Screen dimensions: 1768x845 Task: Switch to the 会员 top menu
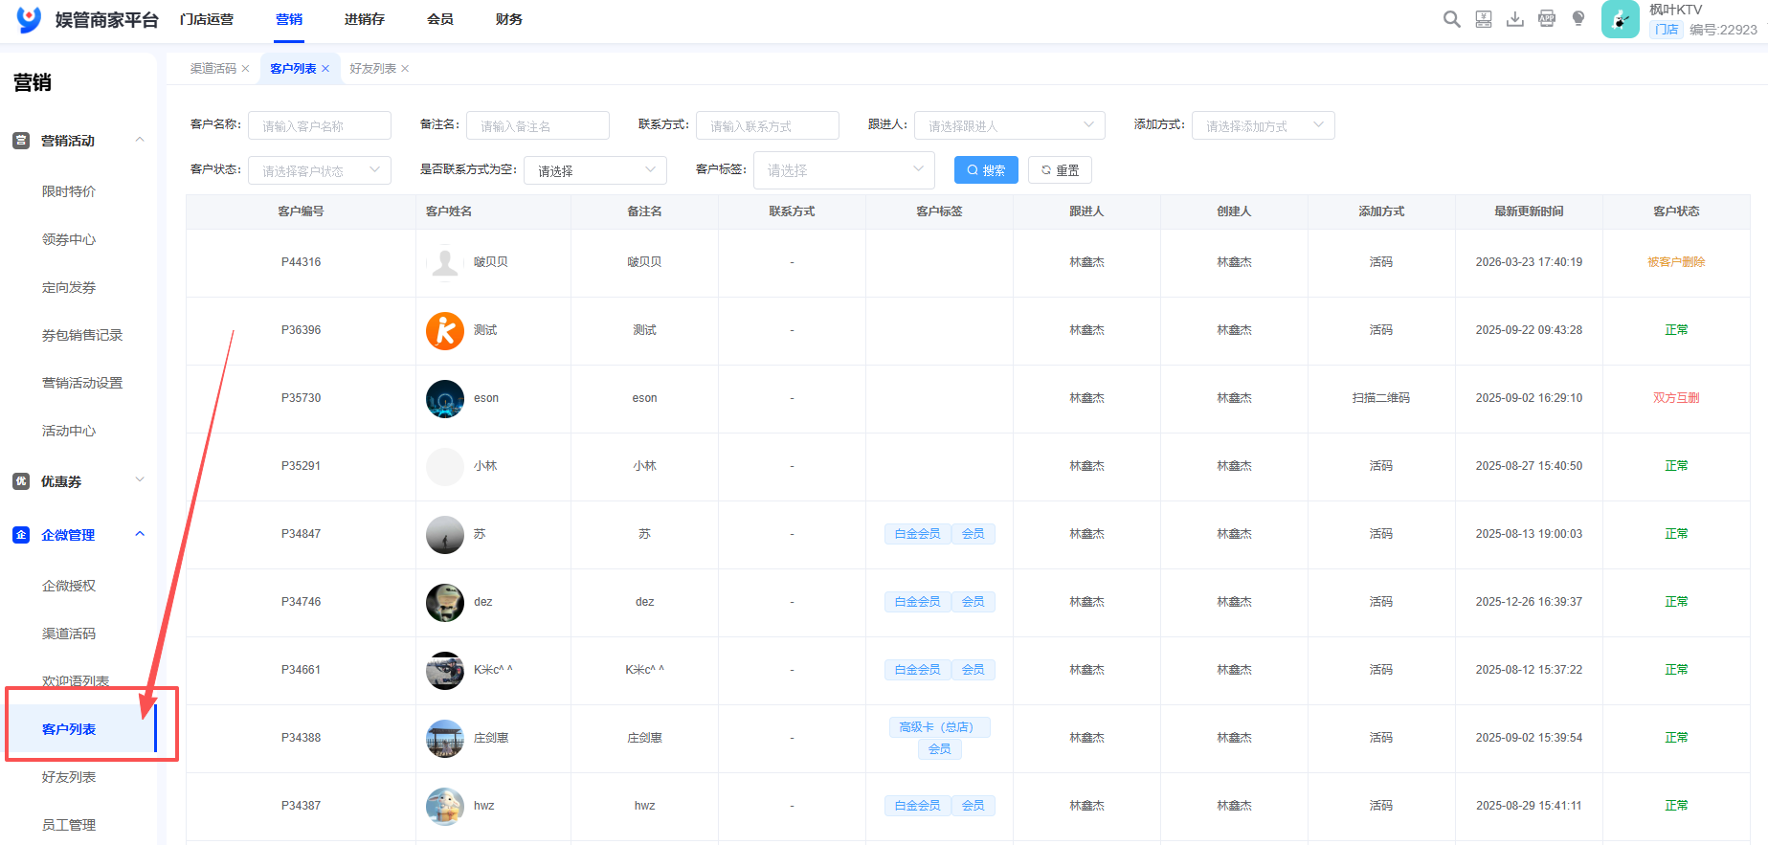[439, 19]
